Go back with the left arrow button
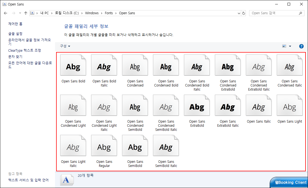Screen dimensions: 308x188 (5, 13)
